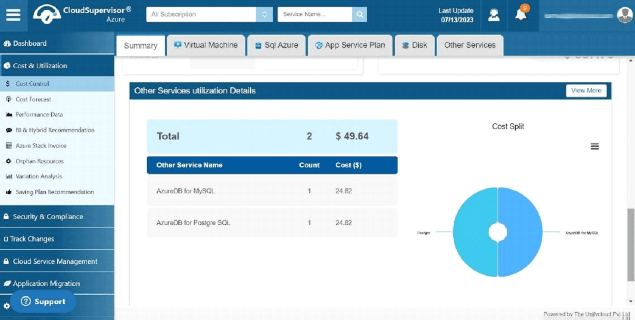Expand Track Changes menu
Screen dimensions: 635x320
pyautogui.click(x=57, y=239)
